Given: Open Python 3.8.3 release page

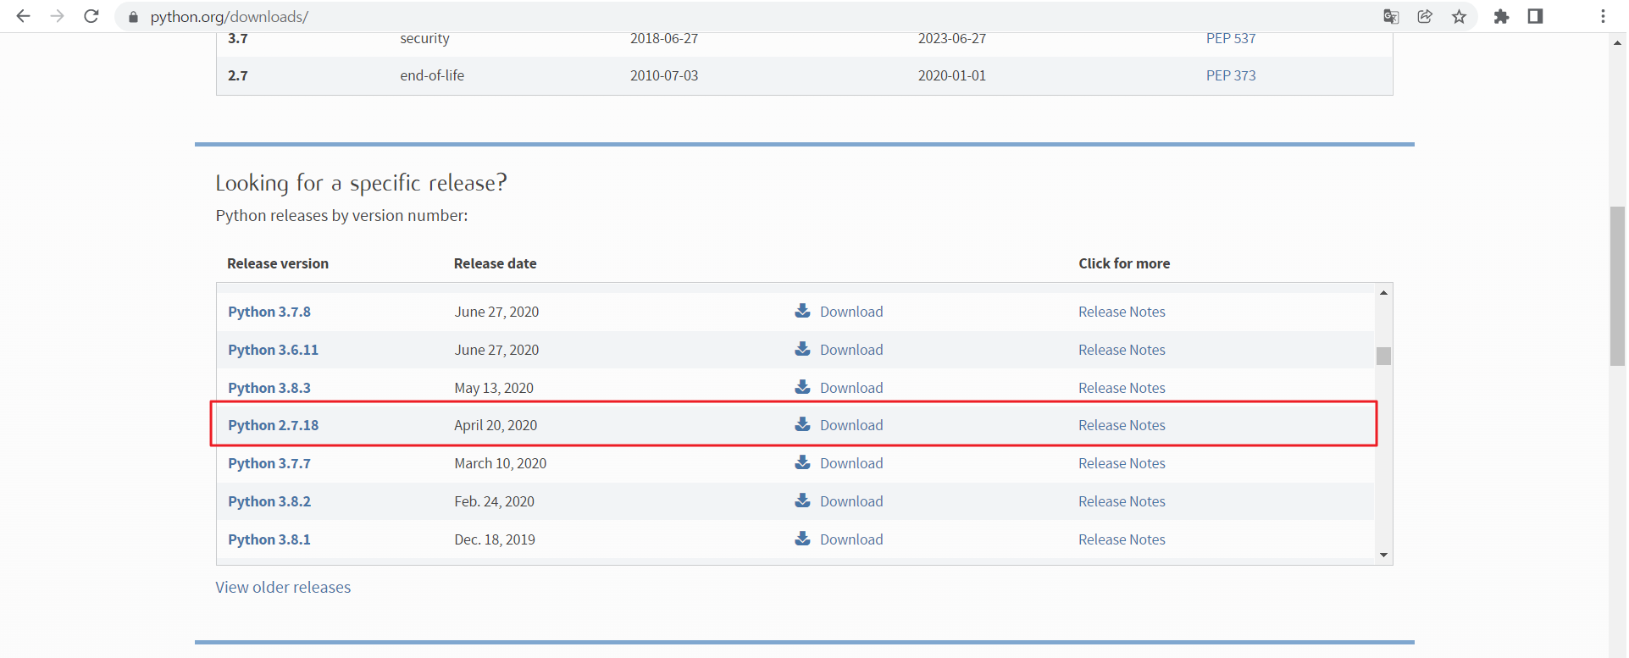Looking at the screenshot, I should tap(269, 388).
